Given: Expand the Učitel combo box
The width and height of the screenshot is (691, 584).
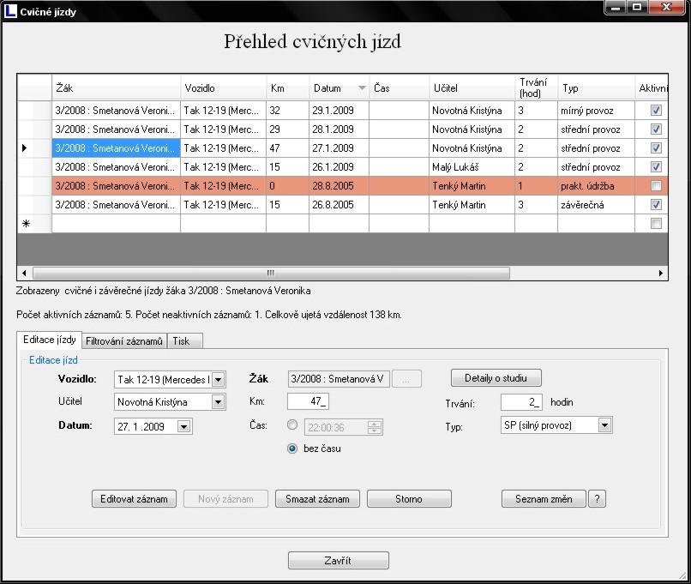Looking at the screenshot, I should 218,402.
